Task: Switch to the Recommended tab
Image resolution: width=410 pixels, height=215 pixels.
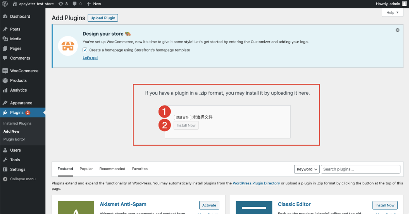Action: [x=112, y=169]
